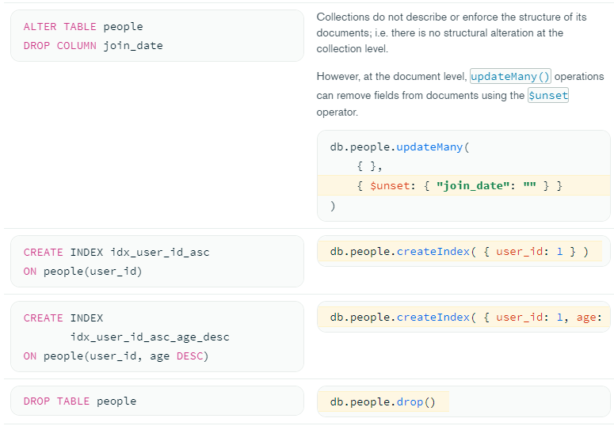
Task: Click the createIndex({ user_id: 1 }) code
Action: (x=460, y=252)
